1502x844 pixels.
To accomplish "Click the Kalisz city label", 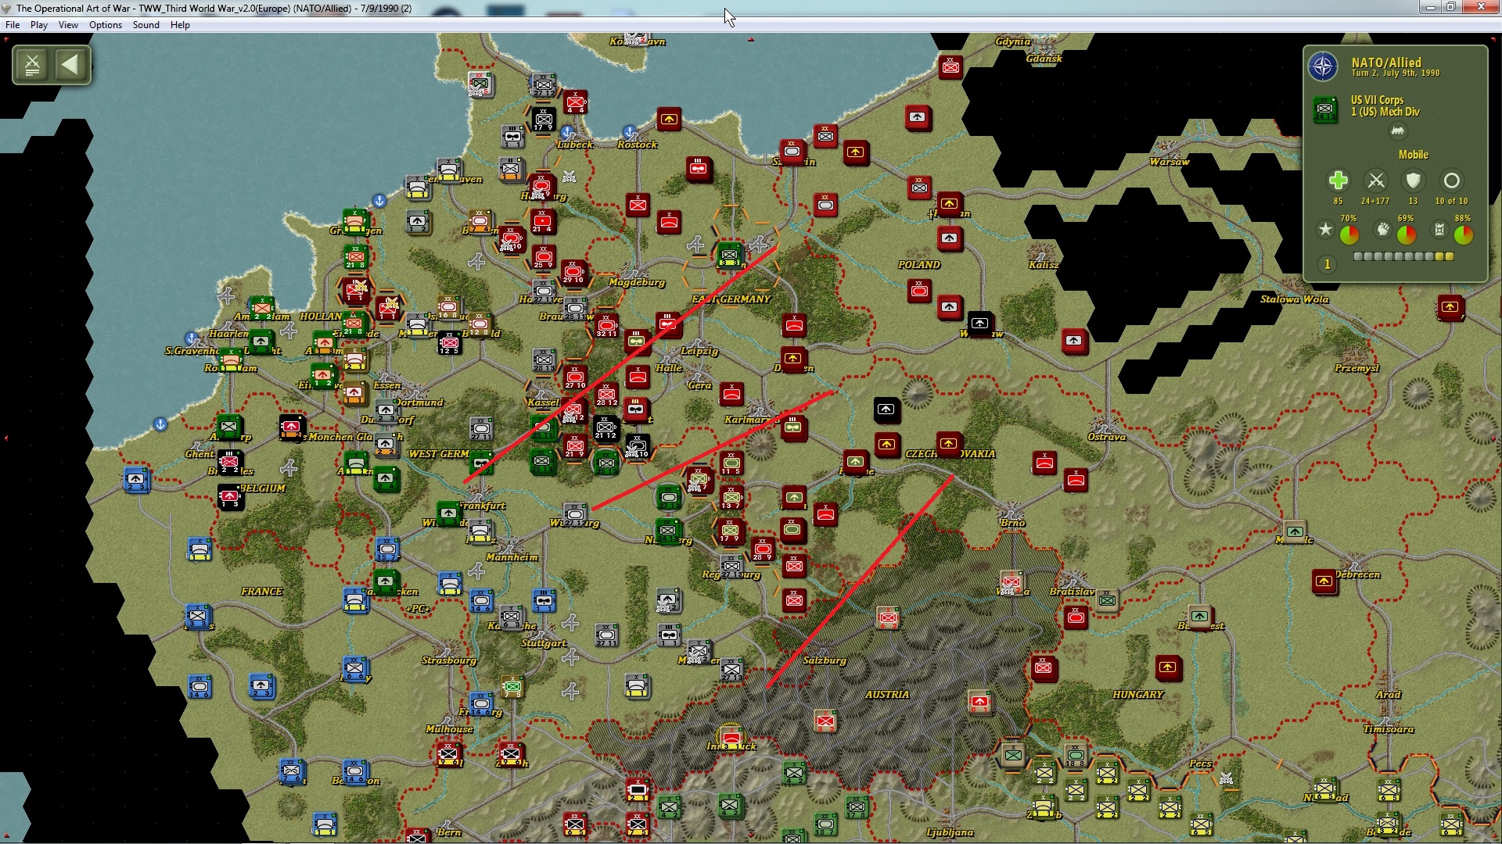I will coord(1044,265).
